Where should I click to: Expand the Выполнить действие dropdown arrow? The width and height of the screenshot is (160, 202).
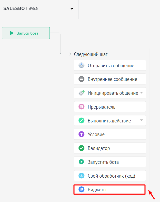click(141, 121)
